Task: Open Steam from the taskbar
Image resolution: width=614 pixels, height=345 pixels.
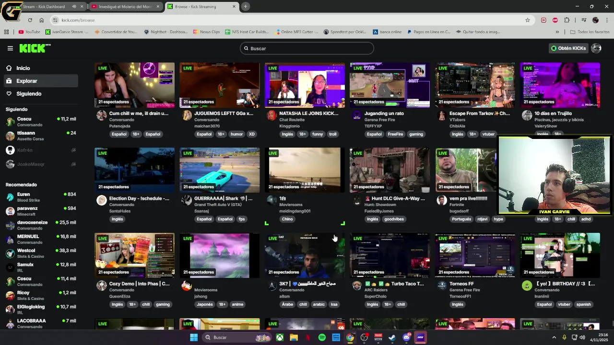Action: click(x=392, y=337)
